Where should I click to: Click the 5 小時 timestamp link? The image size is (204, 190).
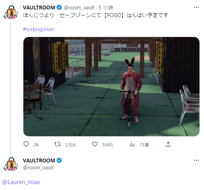(x=106, y=8)
